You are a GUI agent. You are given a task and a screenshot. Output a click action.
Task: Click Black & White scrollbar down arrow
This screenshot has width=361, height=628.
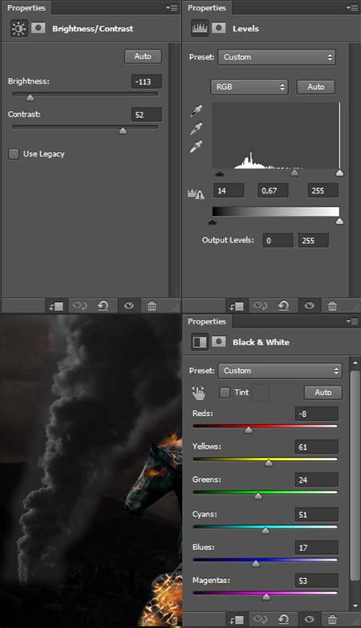(x=355, y=606)
